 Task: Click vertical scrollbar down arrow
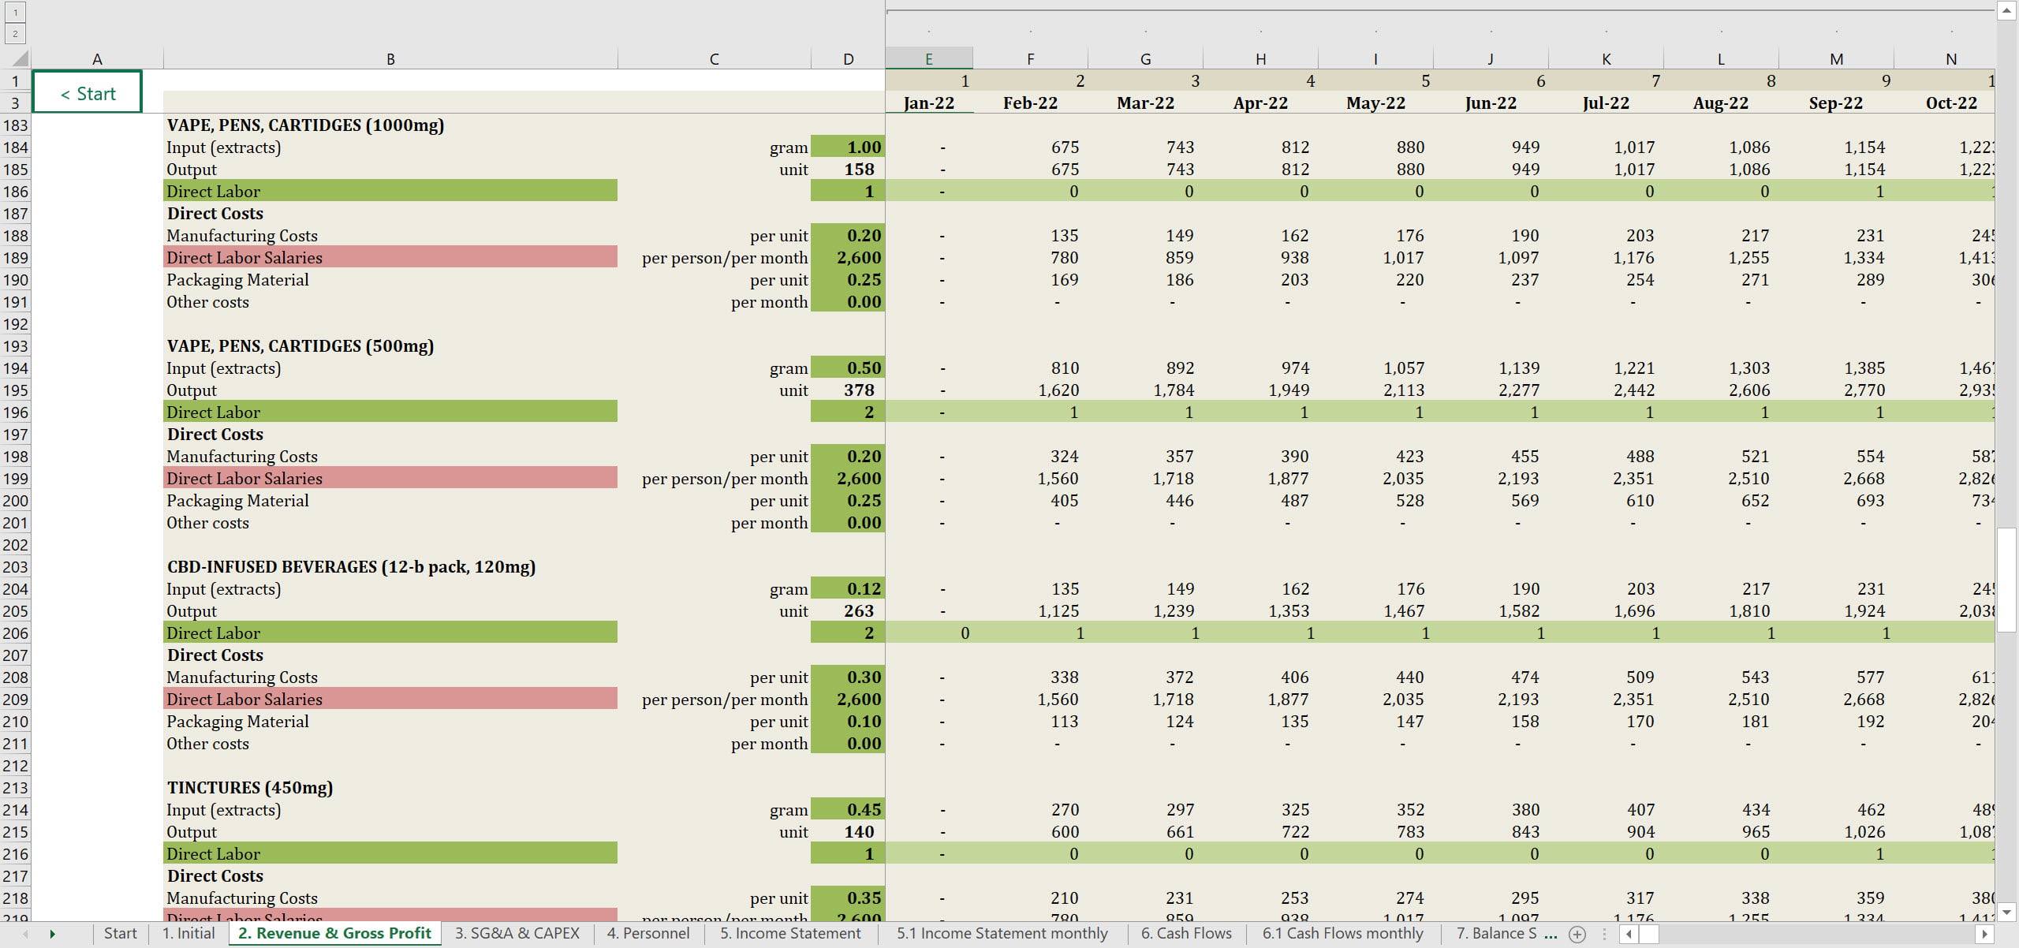pos(2006,911)
